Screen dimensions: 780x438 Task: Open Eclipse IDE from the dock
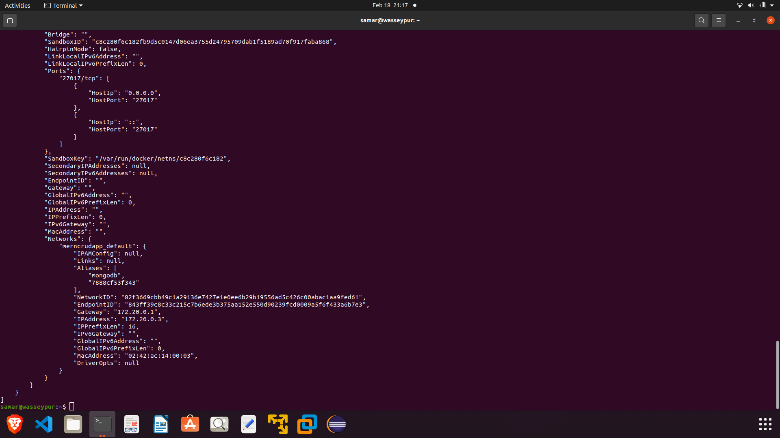coord(336,424)
